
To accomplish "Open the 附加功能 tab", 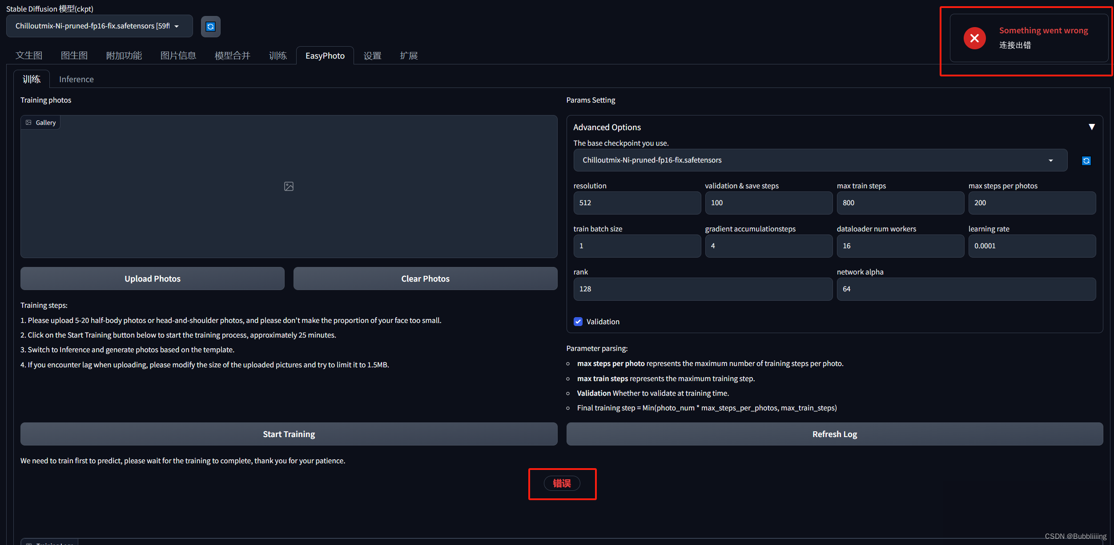I will (124, 56).
